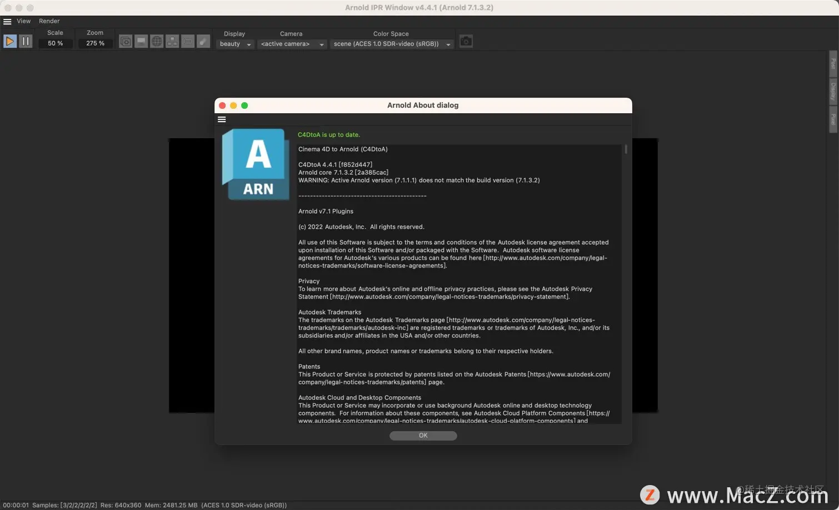Maximize the Arnold About dialog
This screenshot has width=839, height=510.
tap(244, 105)
